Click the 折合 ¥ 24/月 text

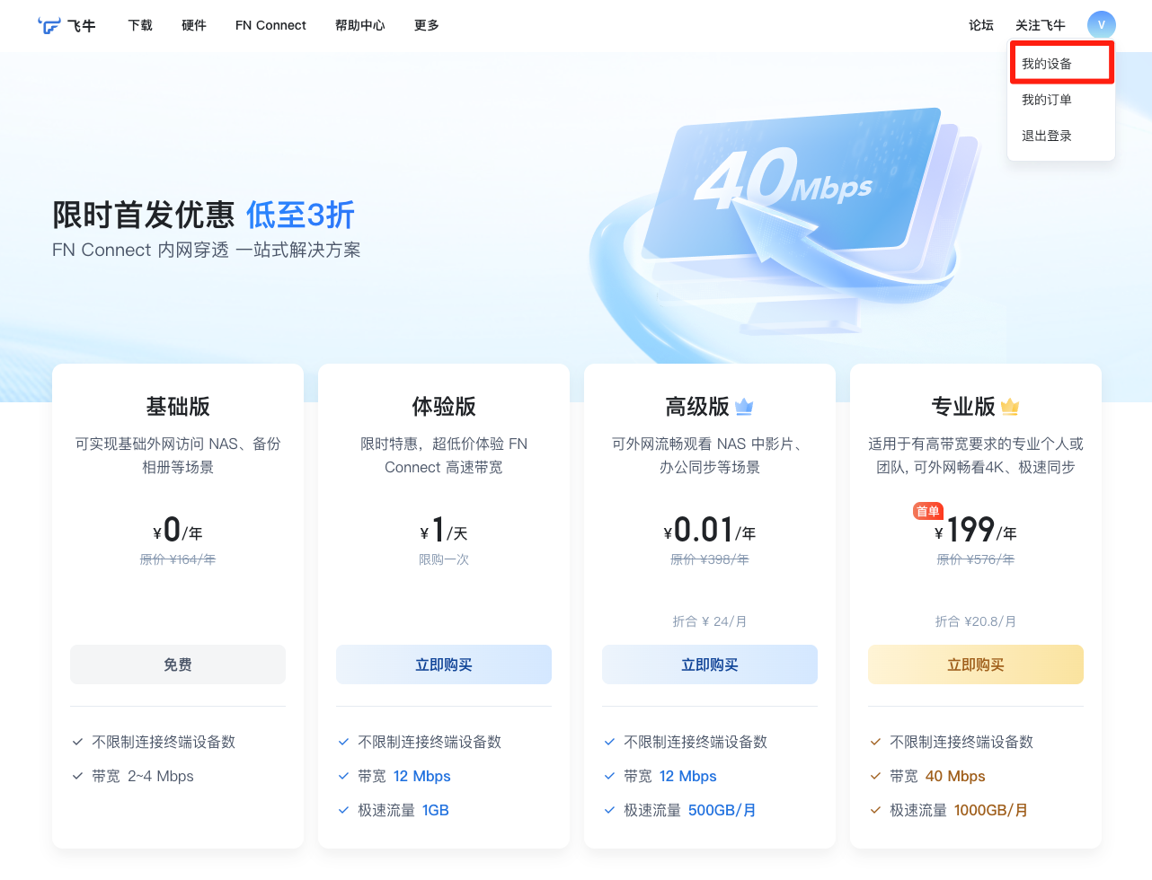click(710, 621)
